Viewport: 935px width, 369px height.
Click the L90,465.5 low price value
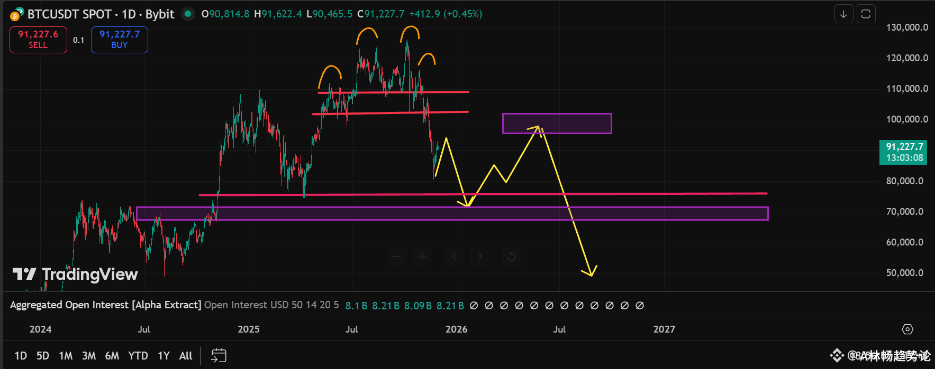(329, 14)
